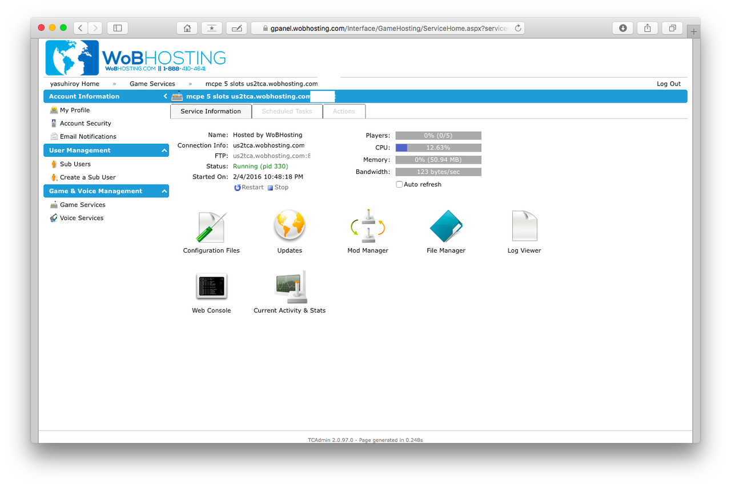Go back with Safari's back arrow
The width and height of the screenshot is (731, 487).
81,28
